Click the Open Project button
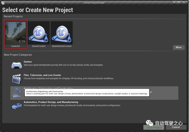This screenshot has height=132, width=189. [154, 127]
